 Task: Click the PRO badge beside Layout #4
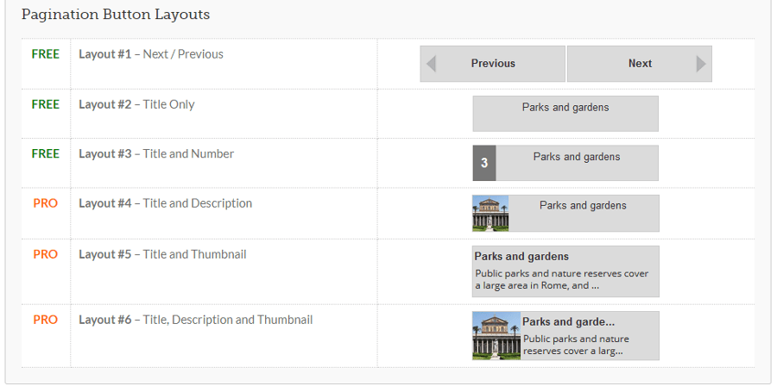click(x=46, y=203)
